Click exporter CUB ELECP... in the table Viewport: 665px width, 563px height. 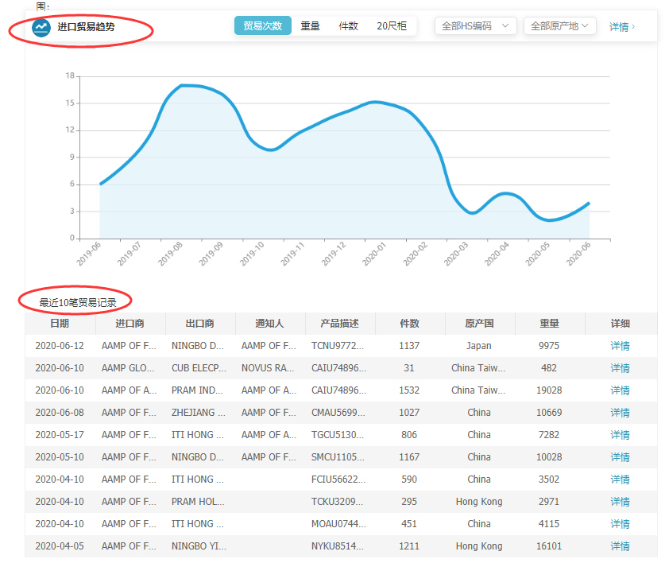click(x=198, y=368)
